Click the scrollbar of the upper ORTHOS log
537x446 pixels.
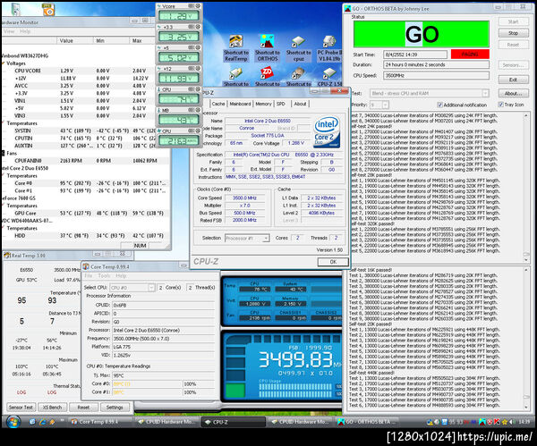pyautogui.click(x=526, y=187)
